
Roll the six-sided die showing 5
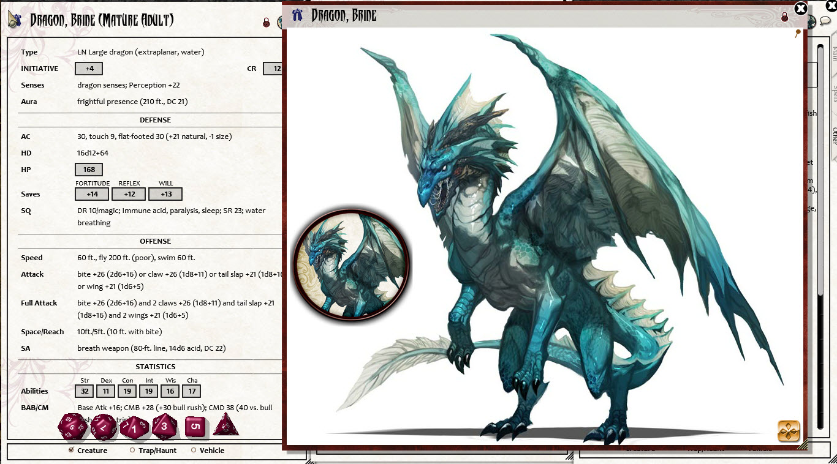[195, 427]
